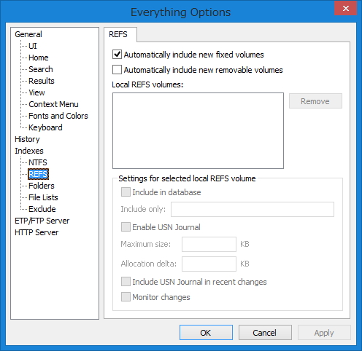The image size is (362, 351).
Task: Select the REFS tree item
Action: (x=38, y=174)
